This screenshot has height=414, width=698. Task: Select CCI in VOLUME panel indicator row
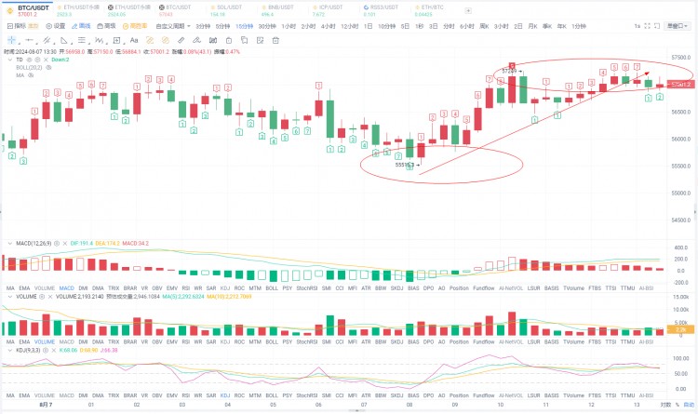339,341
